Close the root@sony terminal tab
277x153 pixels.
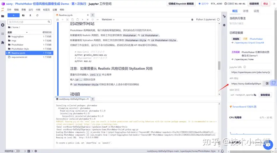coord(88,99)
